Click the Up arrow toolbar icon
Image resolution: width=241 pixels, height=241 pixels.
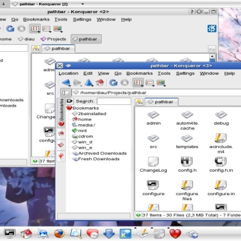pyautogui.click(x=89, y=83)
